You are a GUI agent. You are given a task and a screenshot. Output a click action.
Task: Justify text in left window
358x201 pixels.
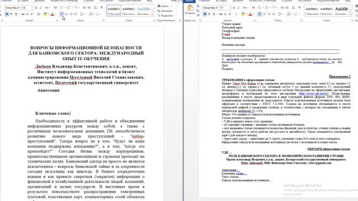pyautogui.click(x=76, y=14)
